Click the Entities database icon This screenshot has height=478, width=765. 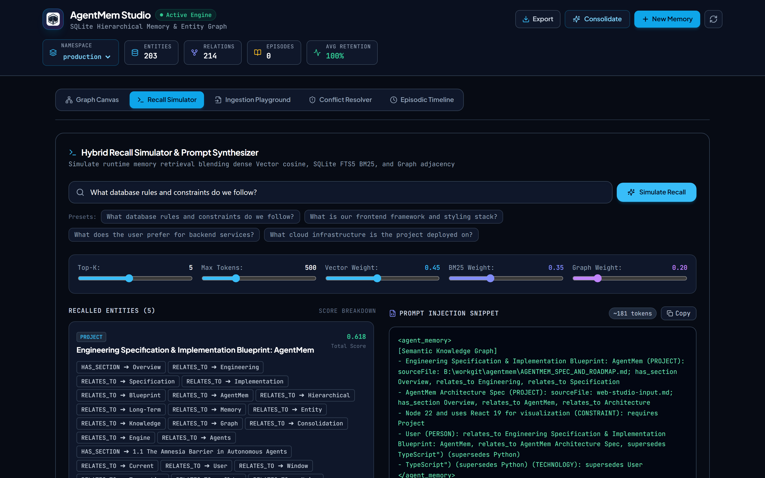(x=135, y=53)
